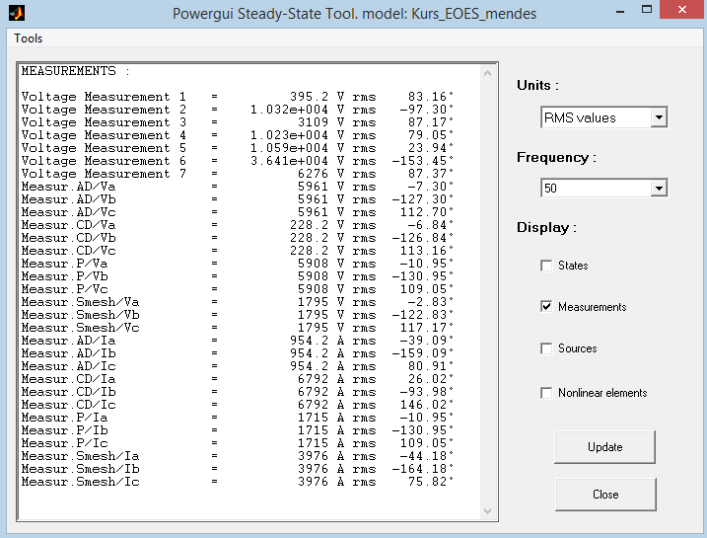Click the Measur.Smesh/Vb row

pos(238,315)
